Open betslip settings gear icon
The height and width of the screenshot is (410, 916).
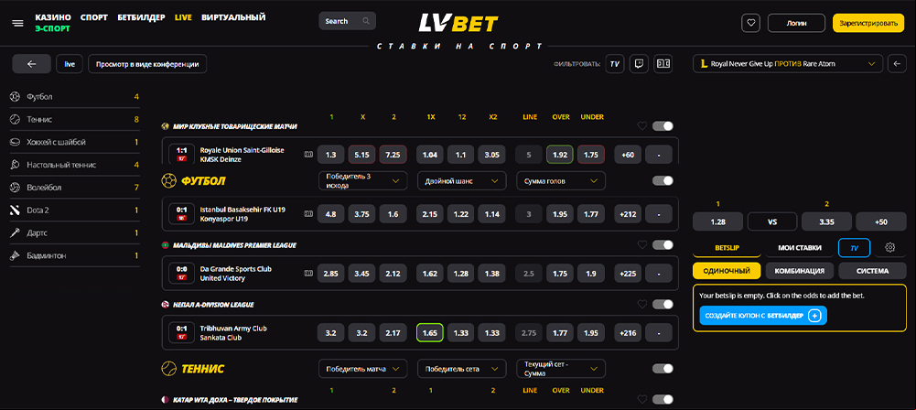coord(889,248)
